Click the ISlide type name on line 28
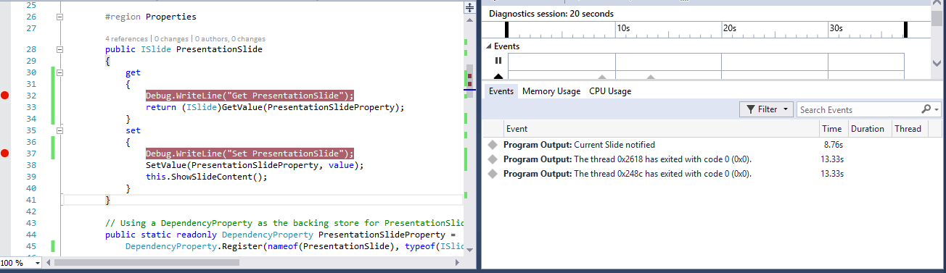946x273 pixels. pos(157,49)
